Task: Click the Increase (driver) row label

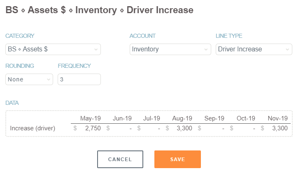Action: click(x=33, y=129)
